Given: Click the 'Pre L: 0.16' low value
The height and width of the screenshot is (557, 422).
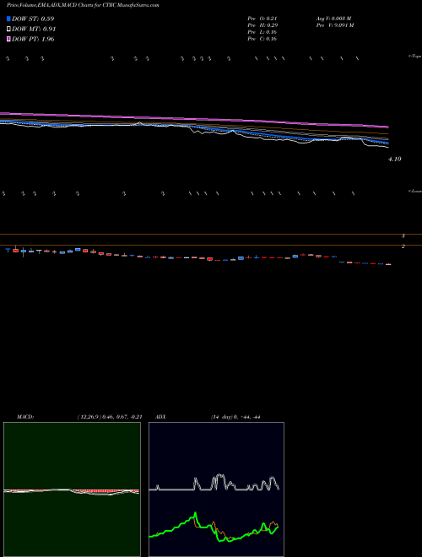Looking at the screenshot, I should coord(262,32).
